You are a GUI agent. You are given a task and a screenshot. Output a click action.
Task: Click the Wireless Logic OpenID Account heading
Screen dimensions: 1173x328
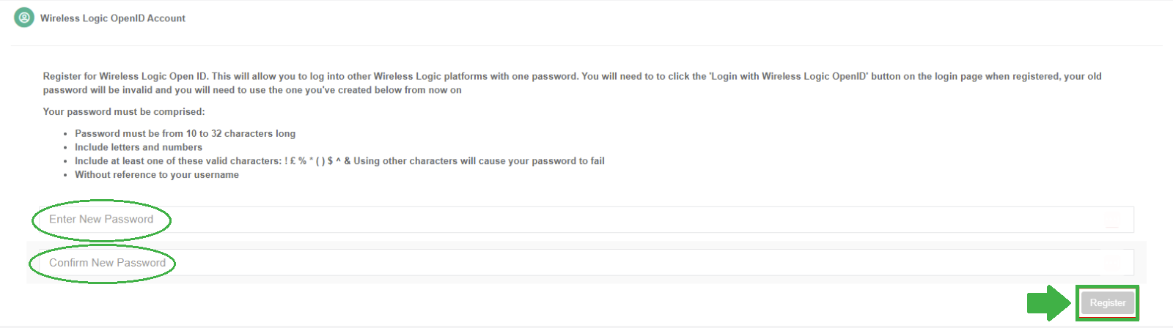[x=113, y=18]
